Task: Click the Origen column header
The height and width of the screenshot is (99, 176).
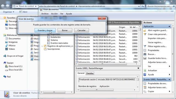Action: click(x=122, y=27)
